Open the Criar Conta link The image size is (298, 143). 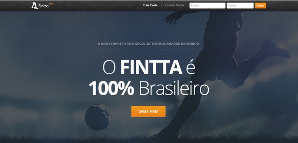pos(150,5)
